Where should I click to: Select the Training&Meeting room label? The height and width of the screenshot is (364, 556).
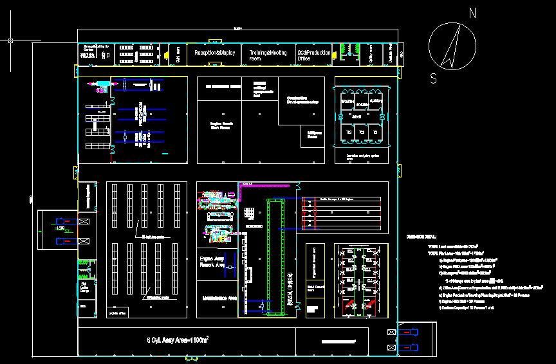pos(268,56)
